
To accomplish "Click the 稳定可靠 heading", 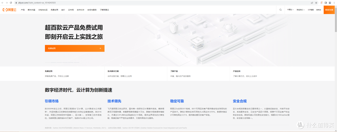I will coord(177,101).
